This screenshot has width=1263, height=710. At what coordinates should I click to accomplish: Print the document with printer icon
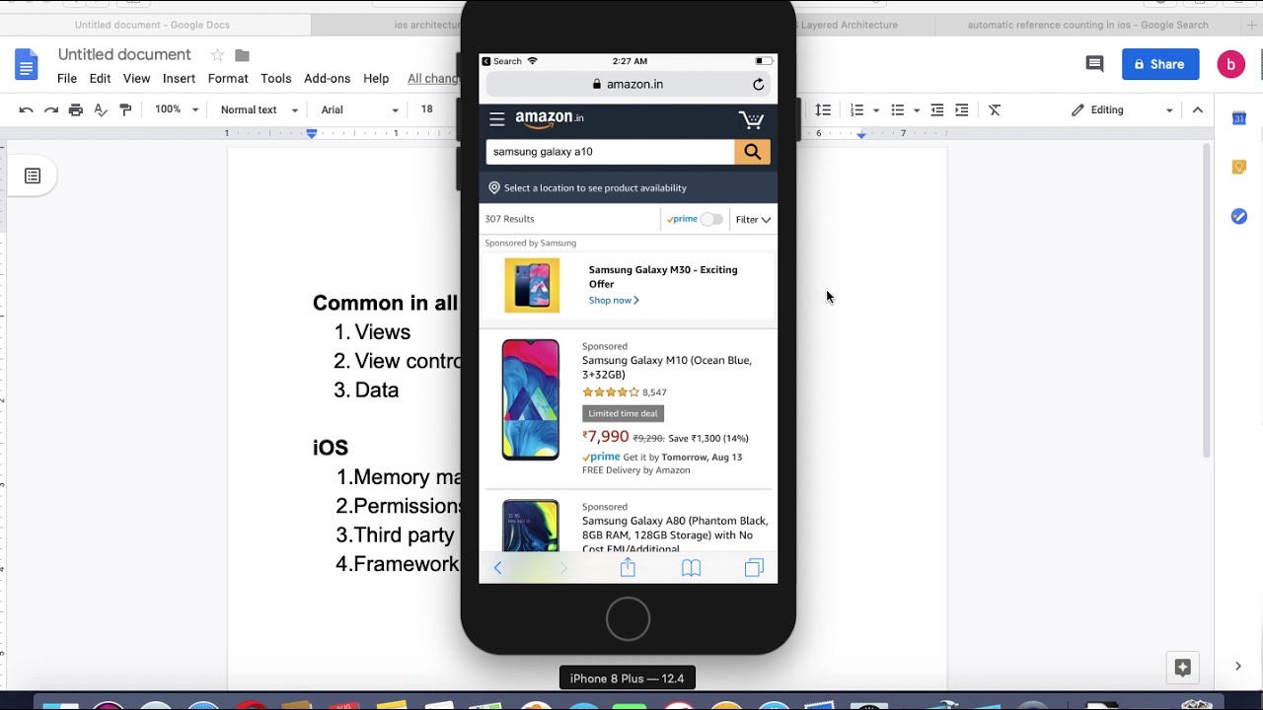point(76,109)
